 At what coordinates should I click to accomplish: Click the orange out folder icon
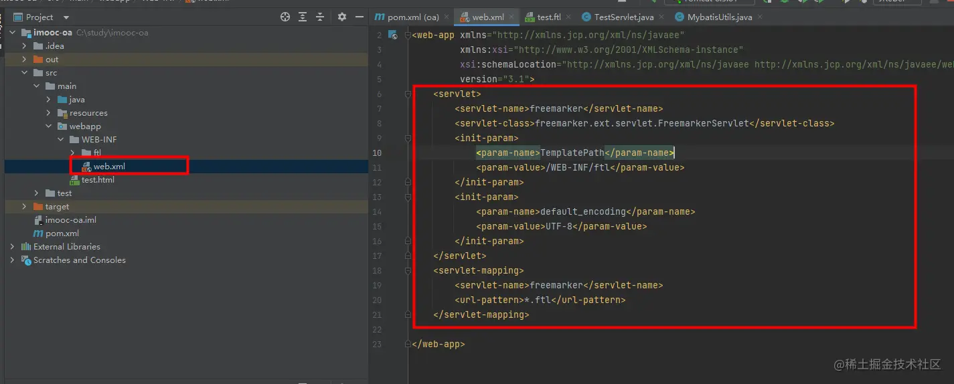pos(38,60)
